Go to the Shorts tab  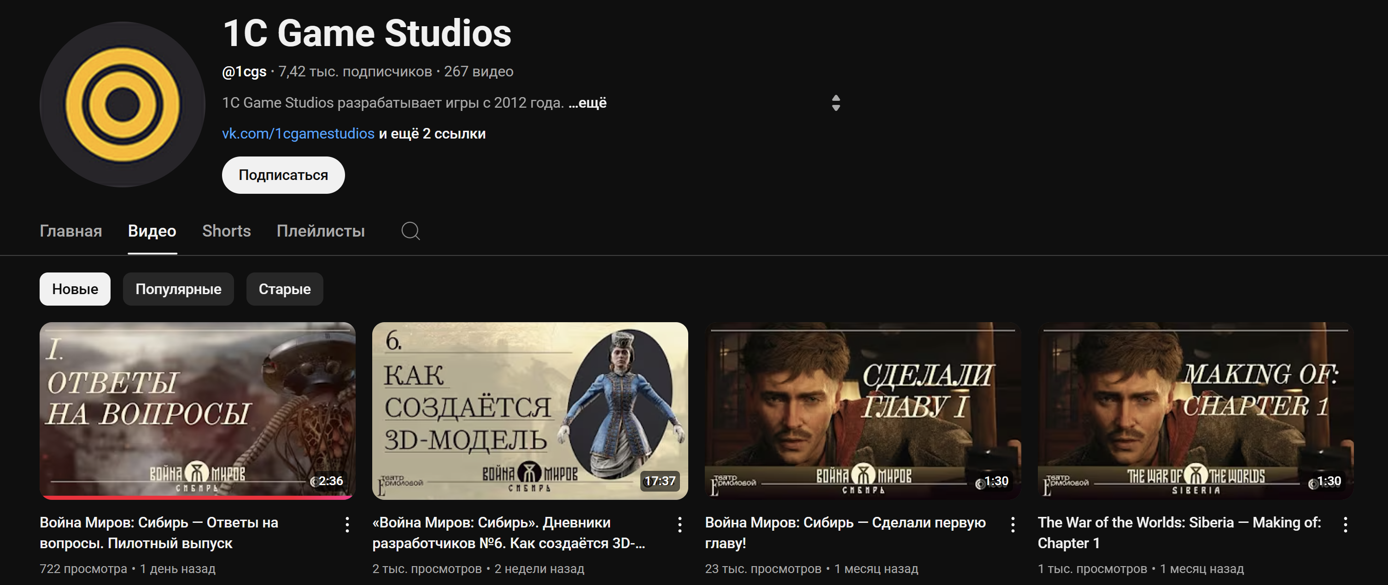(226, 231)
